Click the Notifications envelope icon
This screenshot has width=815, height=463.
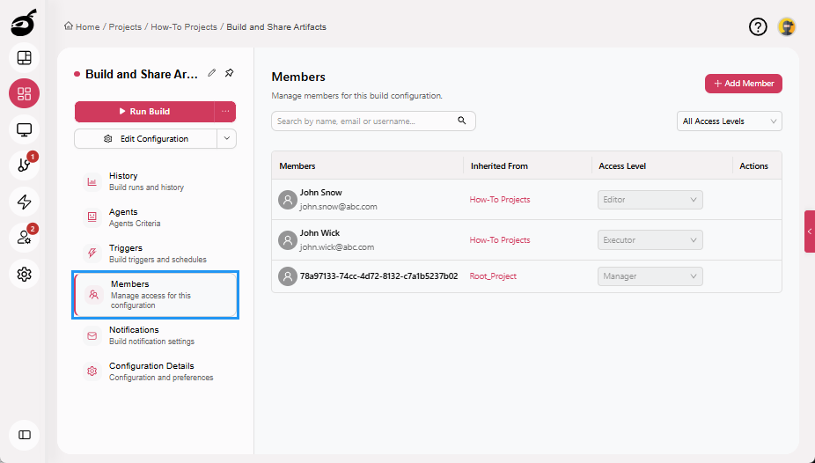(x=92, y=335)
